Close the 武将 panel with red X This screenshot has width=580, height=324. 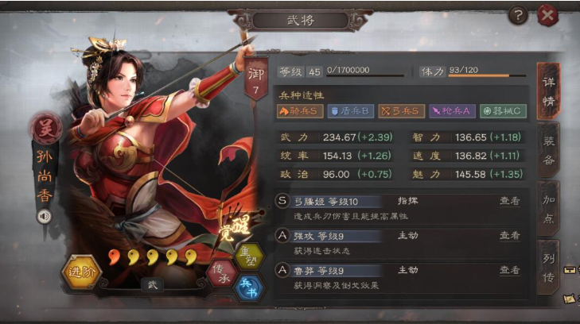[x=547, y=16]
